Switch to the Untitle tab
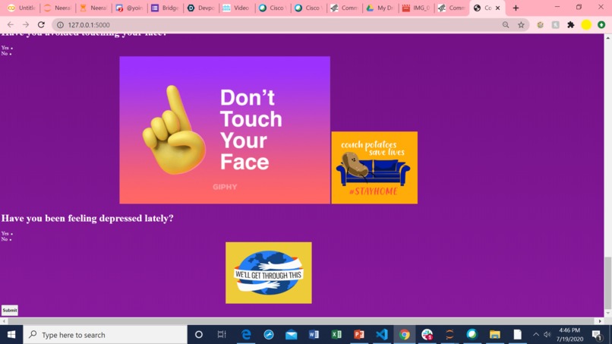The image size is (612, 344). point(22,8)
